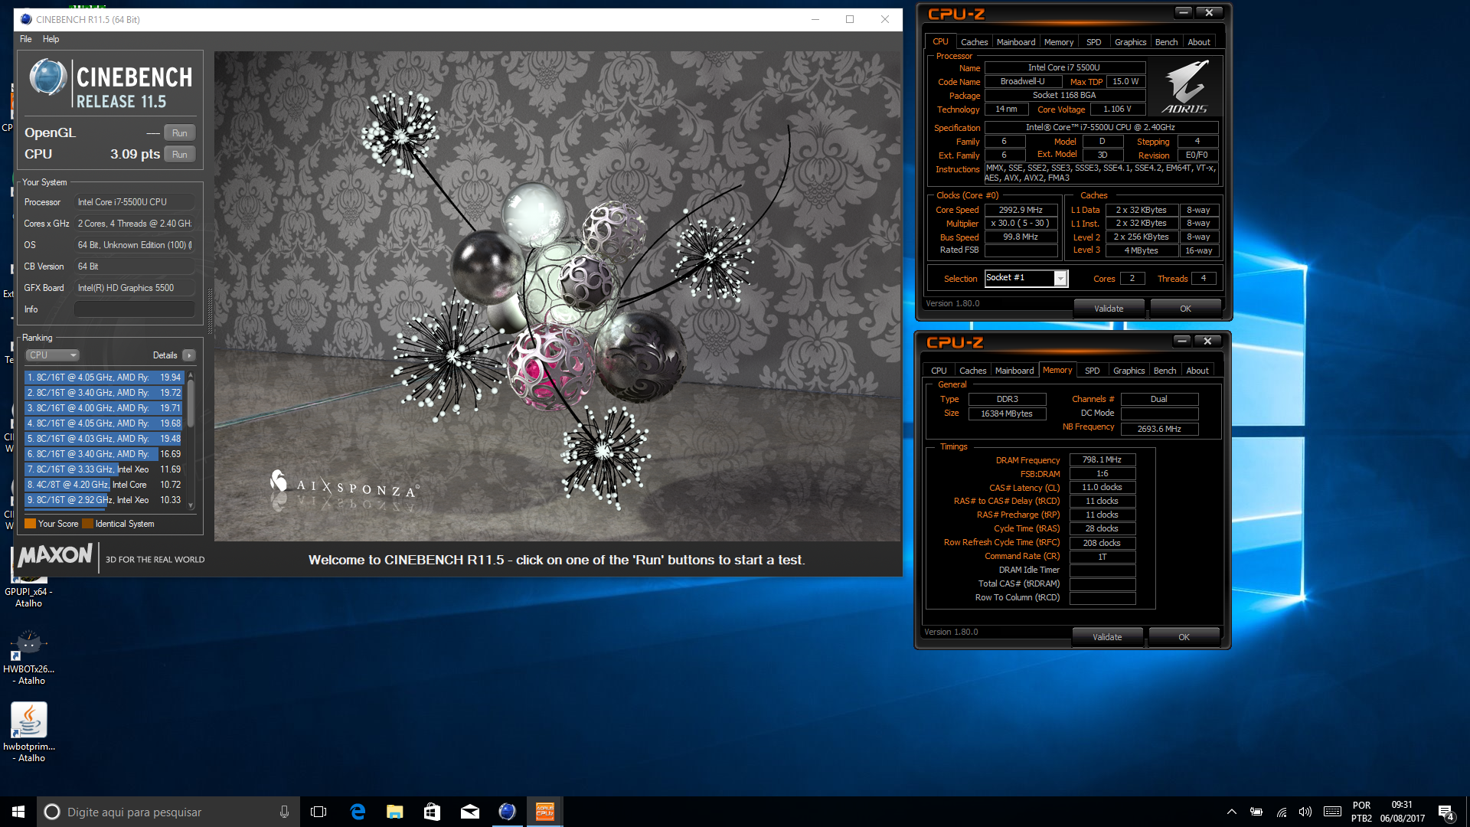Launch Microsoft Edge from taskbar
Viewport: 1470px width, 827px height.
(357, 812)
